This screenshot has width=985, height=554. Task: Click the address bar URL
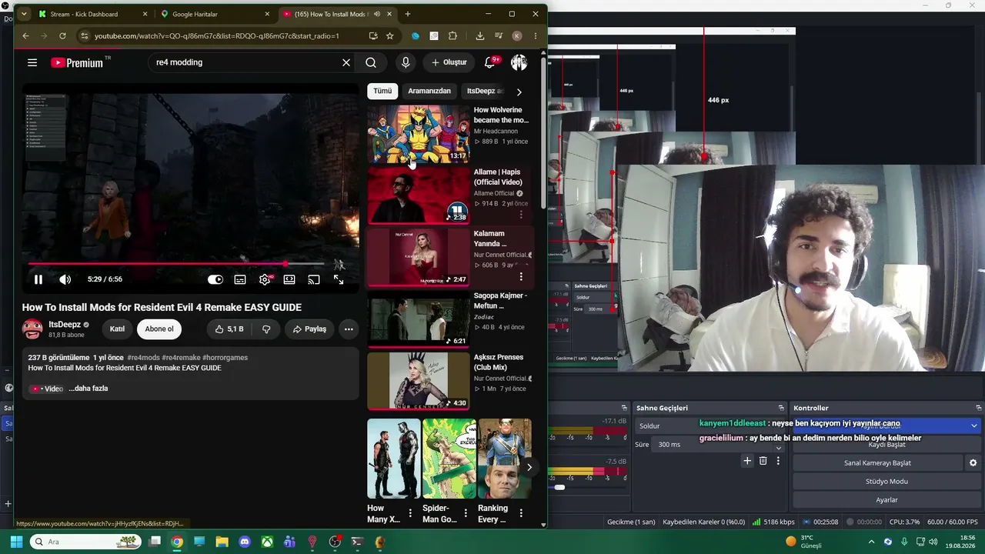point(217,35)
